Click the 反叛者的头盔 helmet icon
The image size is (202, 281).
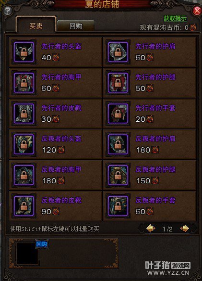click(24, 144)
